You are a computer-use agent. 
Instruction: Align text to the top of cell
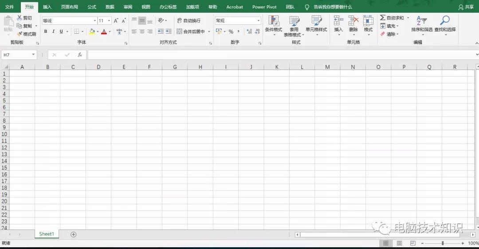pyautogui.click(x=134, y=21)
